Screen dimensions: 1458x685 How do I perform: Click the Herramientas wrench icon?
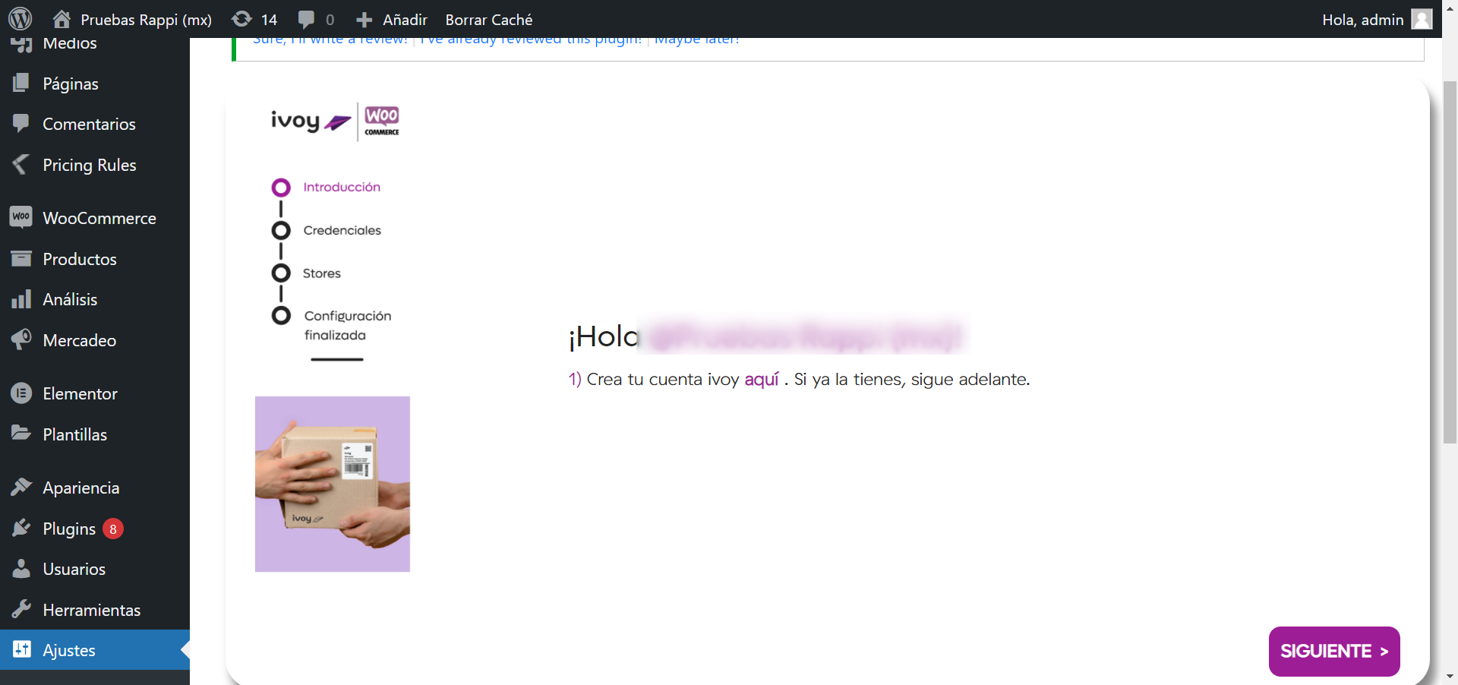tap(21, 609)
